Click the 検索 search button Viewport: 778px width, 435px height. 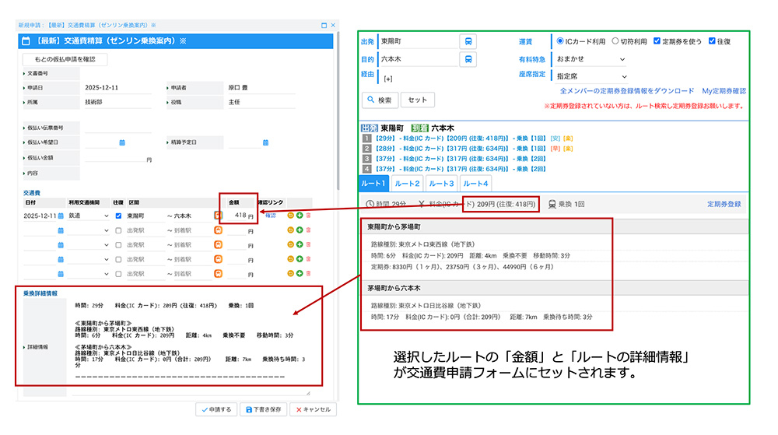pyautogui.click(x=380, y=100)
